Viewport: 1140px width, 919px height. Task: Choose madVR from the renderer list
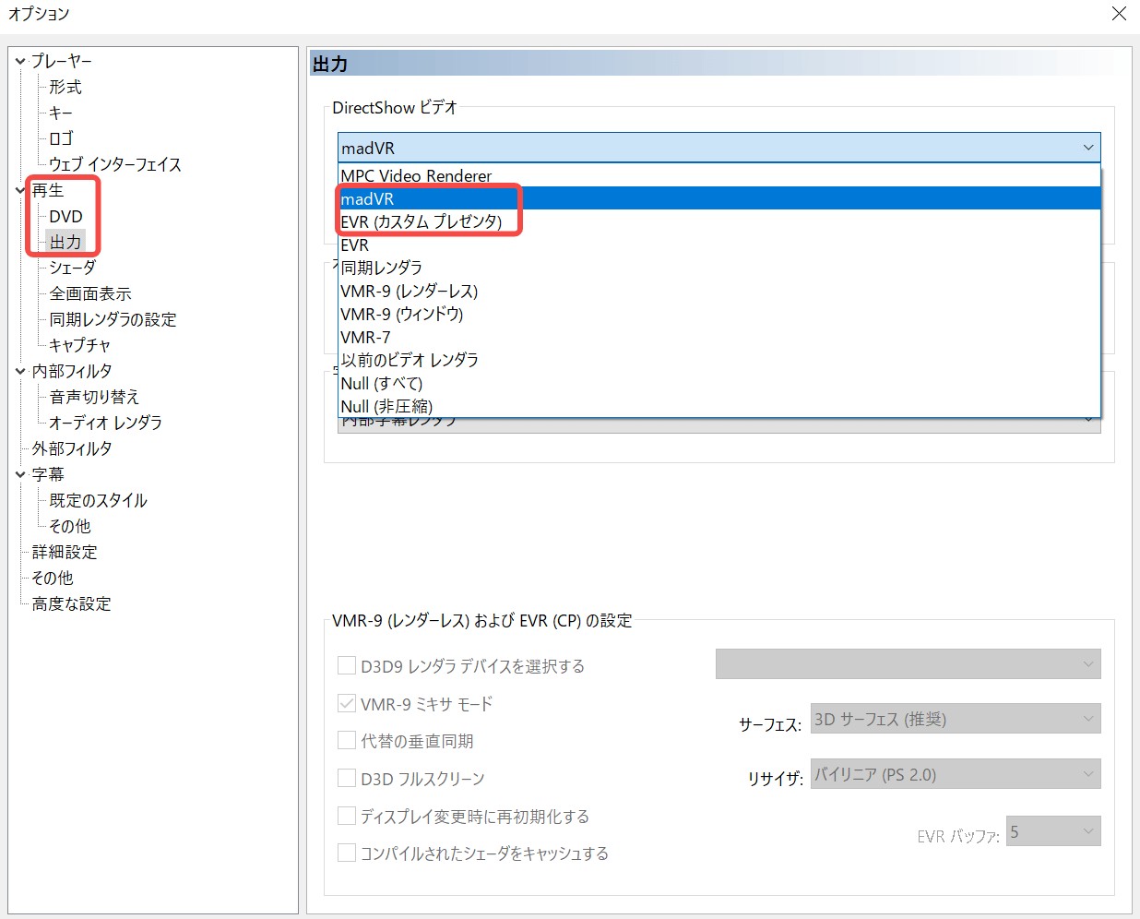(x=719, y=198)
